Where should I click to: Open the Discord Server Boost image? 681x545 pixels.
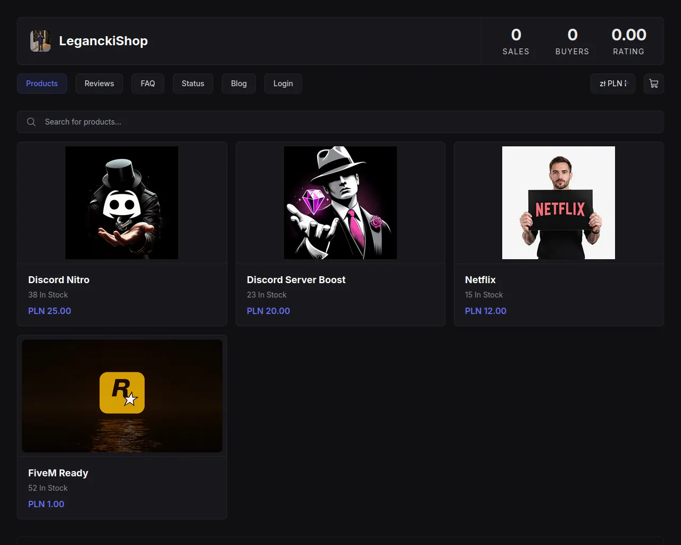[x=340, y=203]
